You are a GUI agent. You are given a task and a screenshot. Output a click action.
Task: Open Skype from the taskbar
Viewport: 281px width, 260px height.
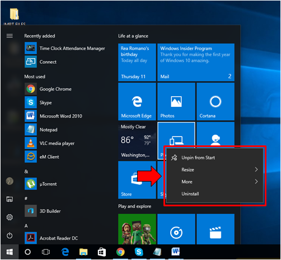point(139,252)
